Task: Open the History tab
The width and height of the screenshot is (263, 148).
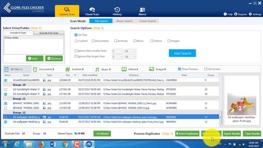Action: tap(117, 11)
